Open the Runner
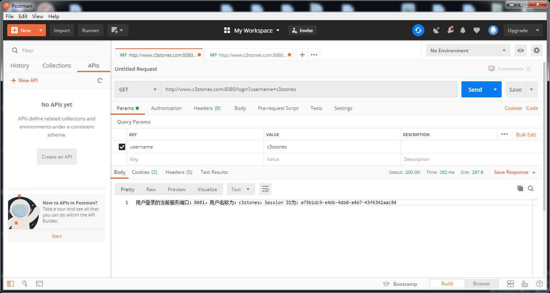550x293 pixels. pyautogui.click(x=91, y=30)
